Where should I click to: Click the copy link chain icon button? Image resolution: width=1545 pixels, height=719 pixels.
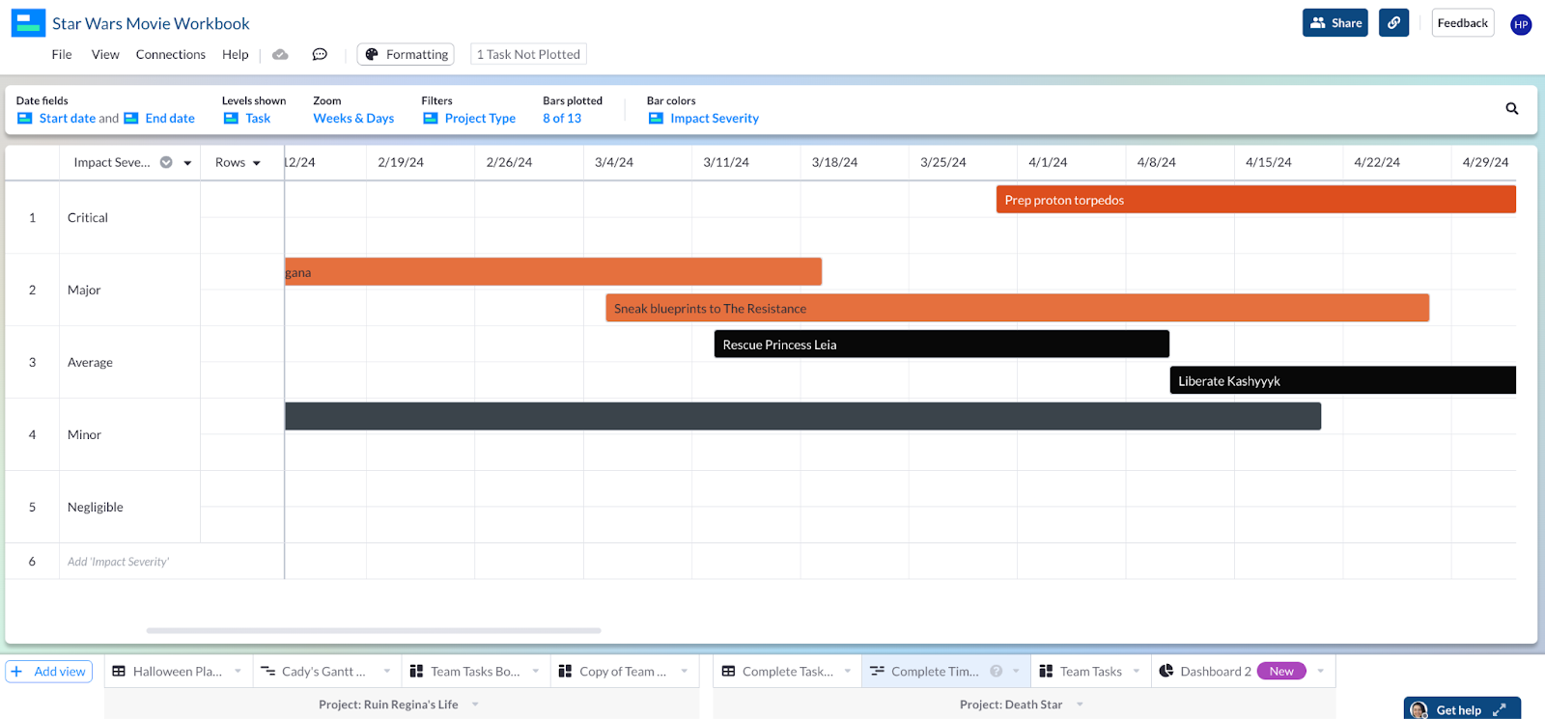[1393, 23]
